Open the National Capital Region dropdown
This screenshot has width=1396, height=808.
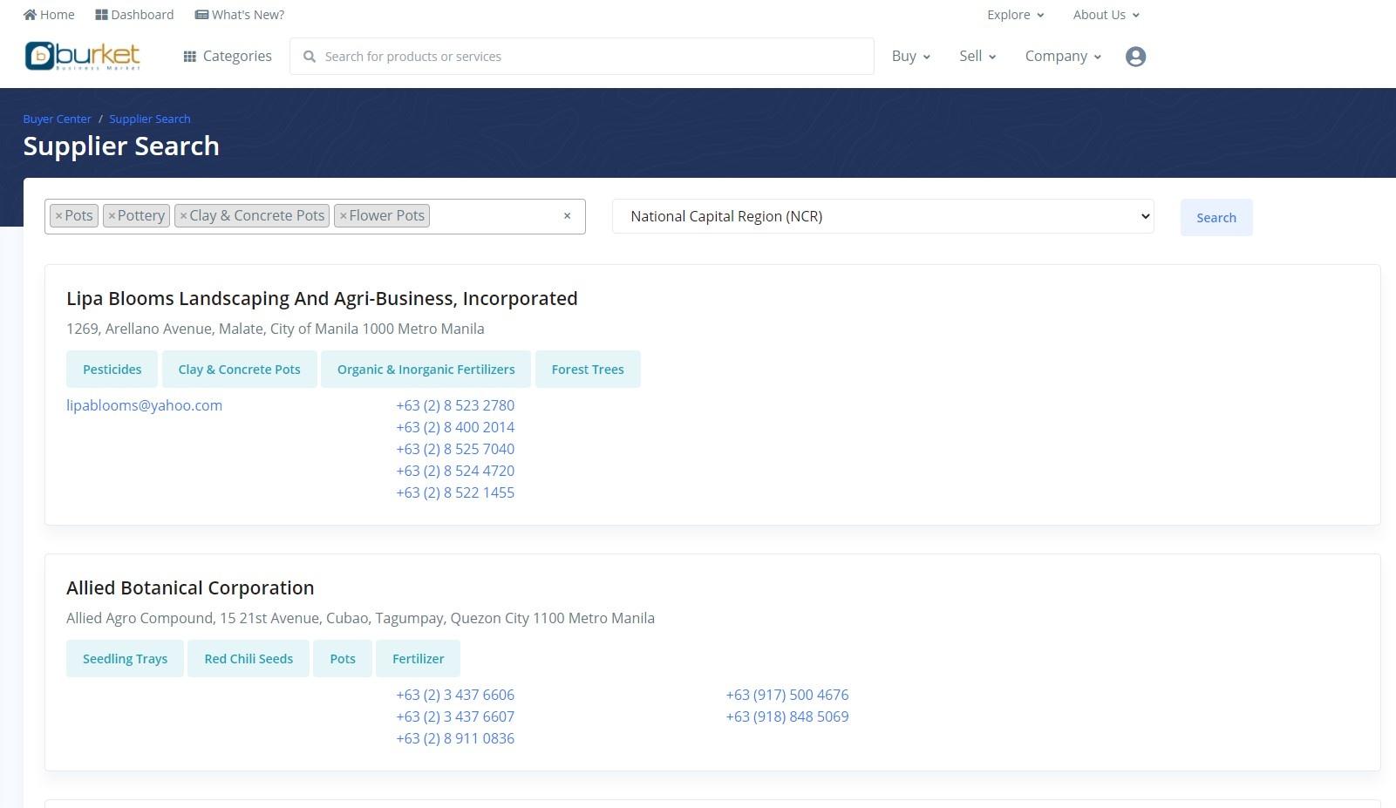[882, 216]
